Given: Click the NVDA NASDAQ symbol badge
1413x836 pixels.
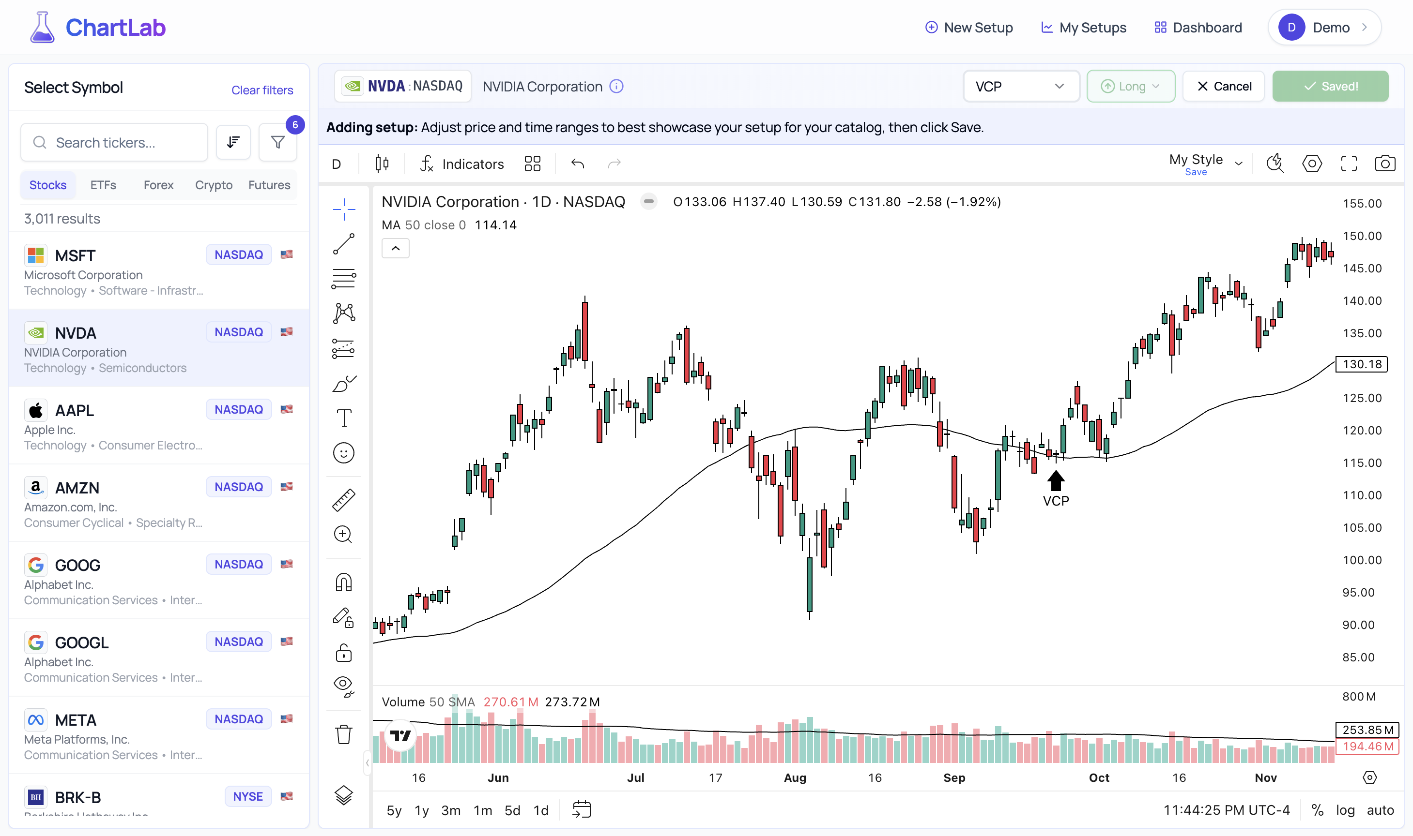Looking at the screenshot, I should click(402, 86).
